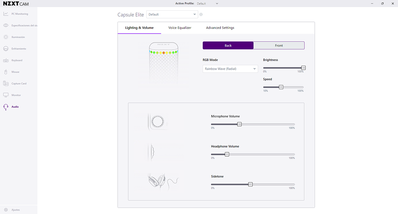Click the Sidetone slider handle
This screenshot has width=398, height=214.
tap(250, 184)
